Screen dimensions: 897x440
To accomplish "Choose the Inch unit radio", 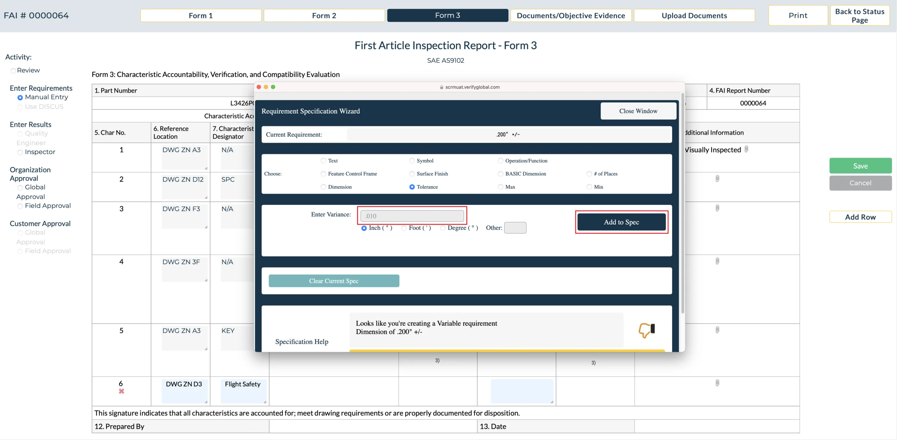I will coord(364,228).
